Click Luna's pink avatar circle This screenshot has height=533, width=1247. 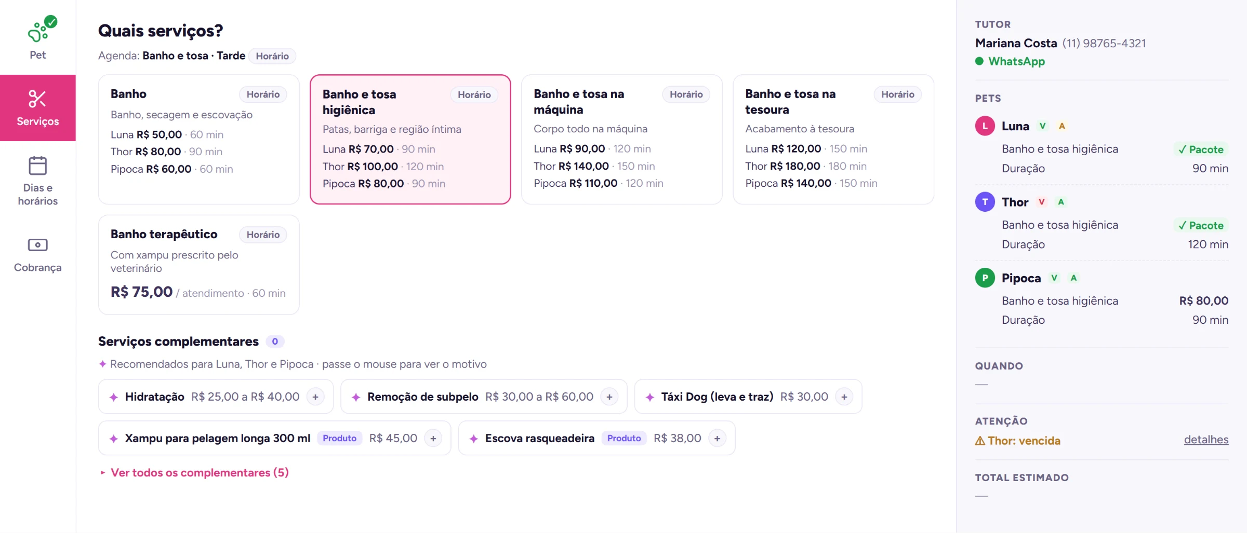pyautogui.click(x=985, y=126)
